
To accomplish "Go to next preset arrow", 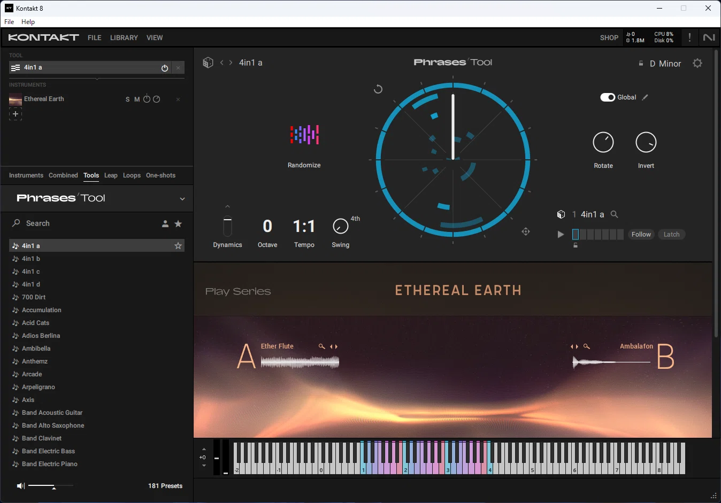I will [231, 63].
